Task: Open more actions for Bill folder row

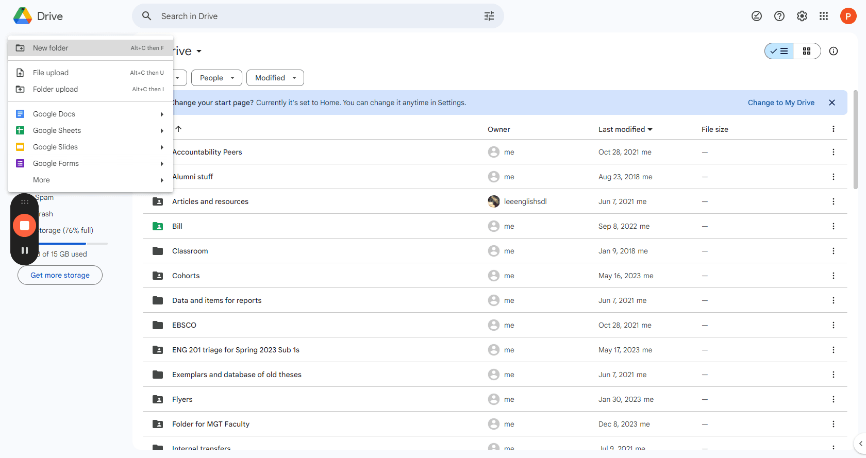Action: click(833, 226)
